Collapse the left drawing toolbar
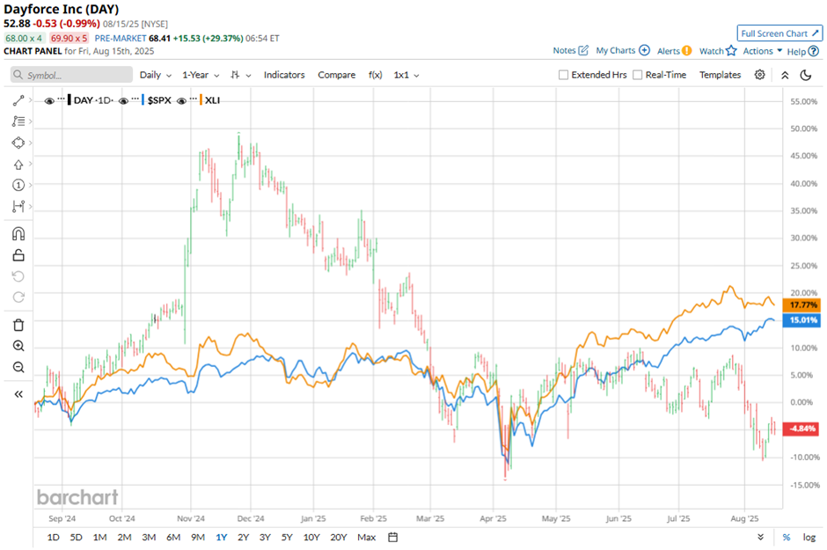The height and width of the screenshot is (550, 827). pyautogui.click(x=18, y=394)
